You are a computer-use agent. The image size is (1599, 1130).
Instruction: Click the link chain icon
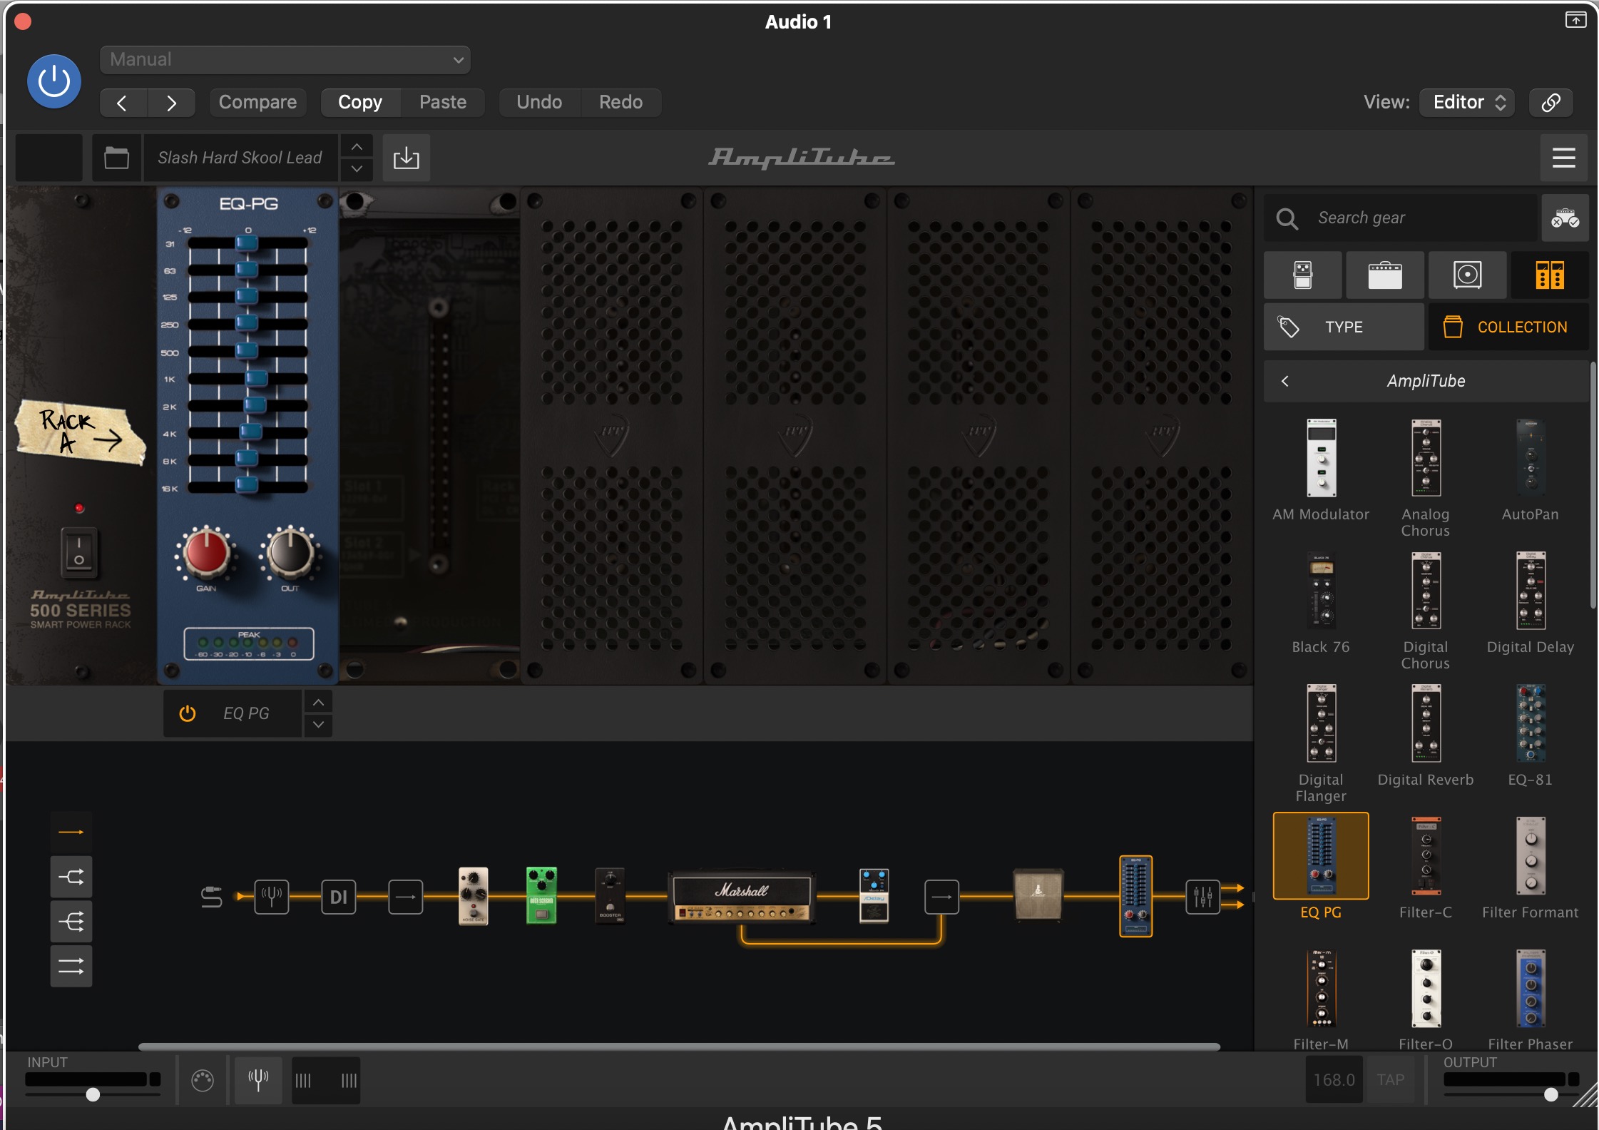[1551, 103]
